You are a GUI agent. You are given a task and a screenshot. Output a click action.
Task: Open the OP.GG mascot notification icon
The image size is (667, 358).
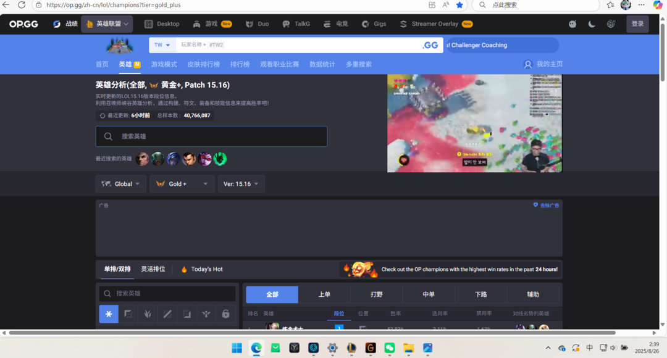point(573,24)
